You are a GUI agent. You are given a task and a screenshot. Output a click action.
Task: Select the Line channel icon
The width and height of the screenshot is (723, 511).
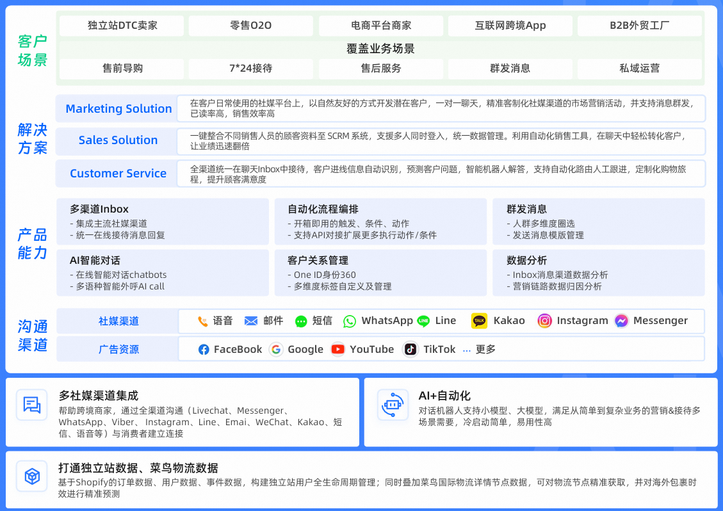(x=423, y=321)
